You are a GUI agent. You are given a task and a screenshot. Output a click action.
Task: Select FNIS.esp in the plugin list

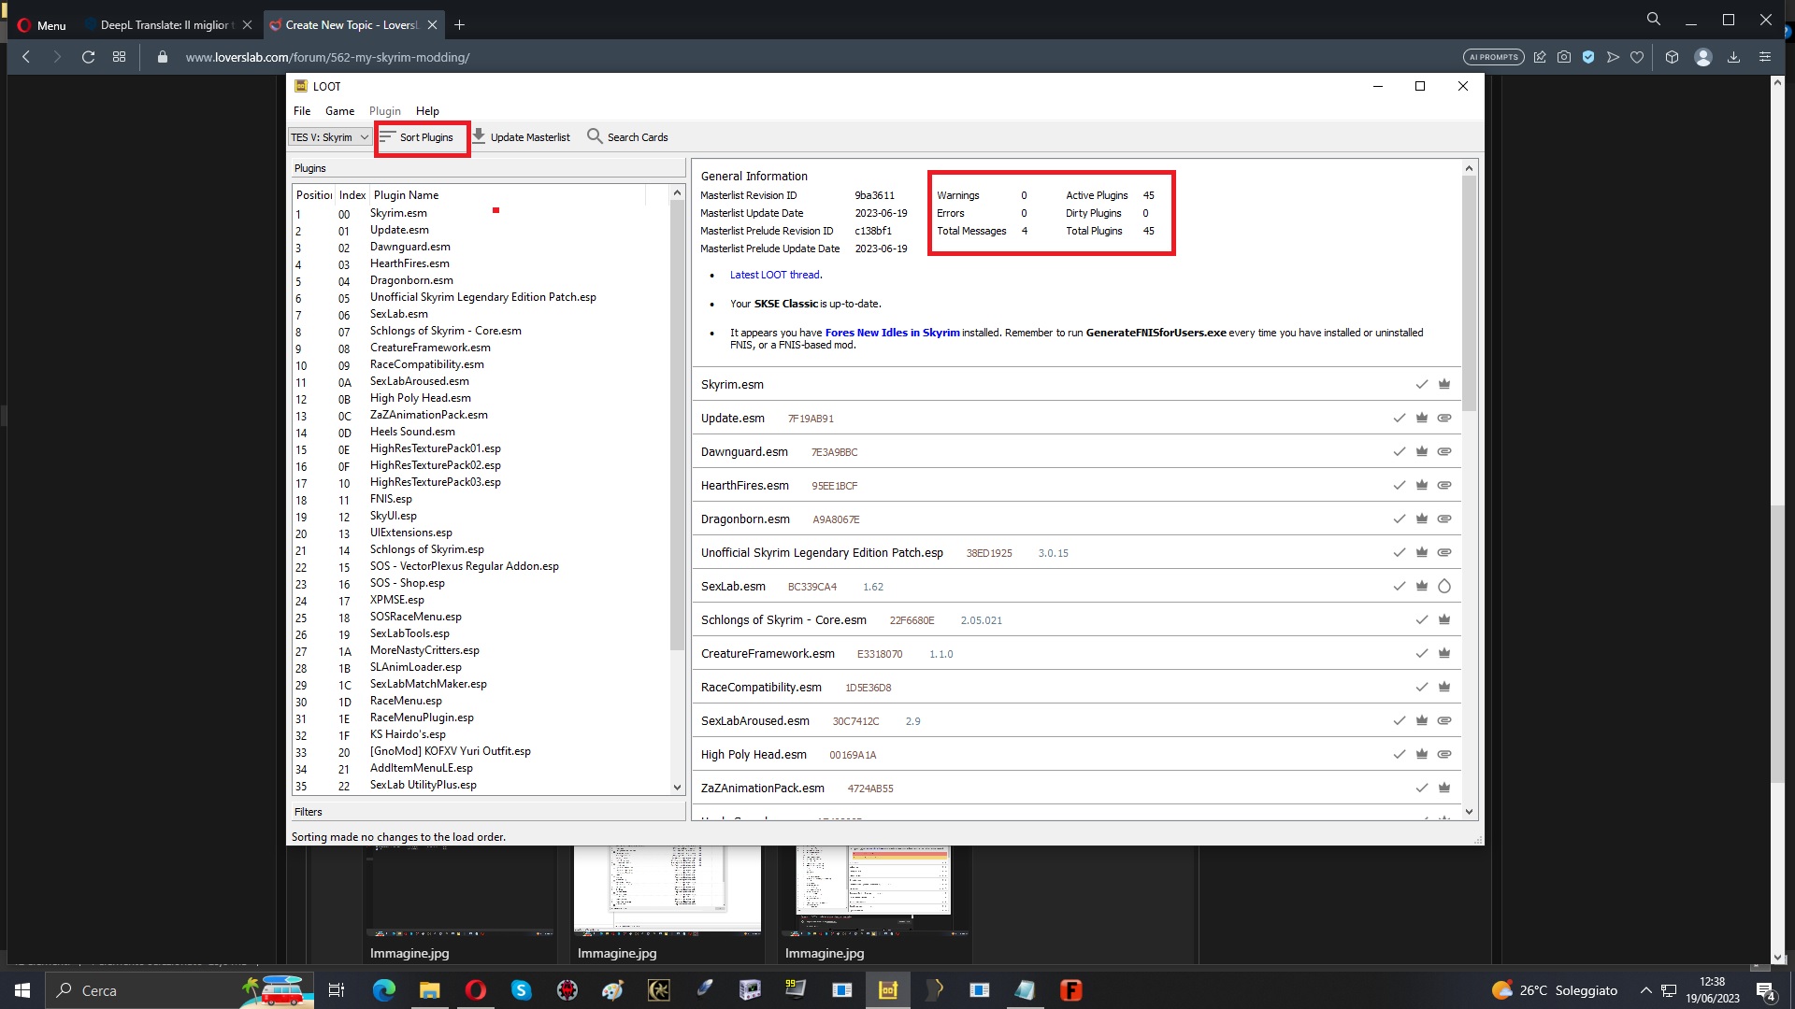(391, 499)
